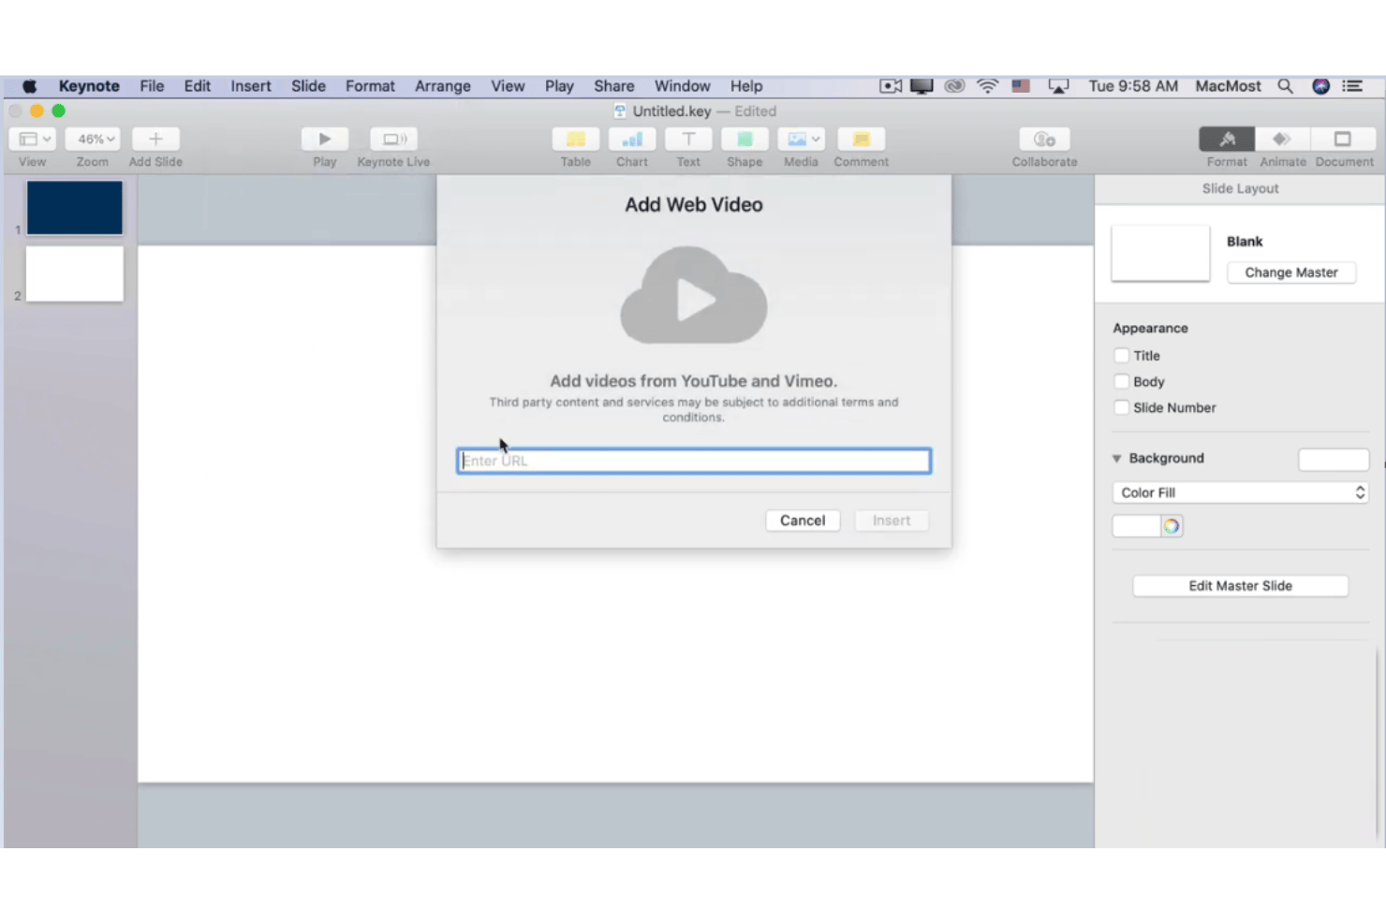Add a Text box from toolbar
This screenshot has width=1386, height=924.
[x=688, y=139]
